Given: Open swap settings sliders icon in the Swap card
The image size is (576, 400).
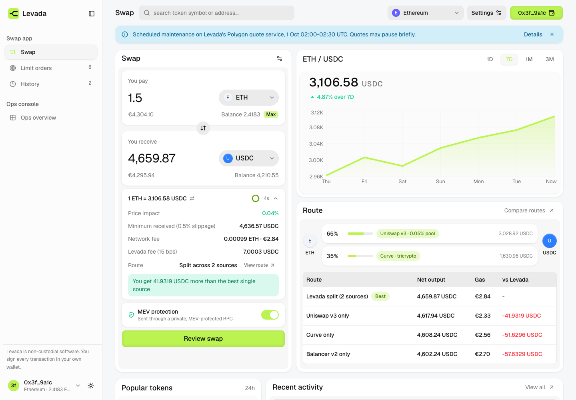Looking at the screenshot, I should 280,58.
